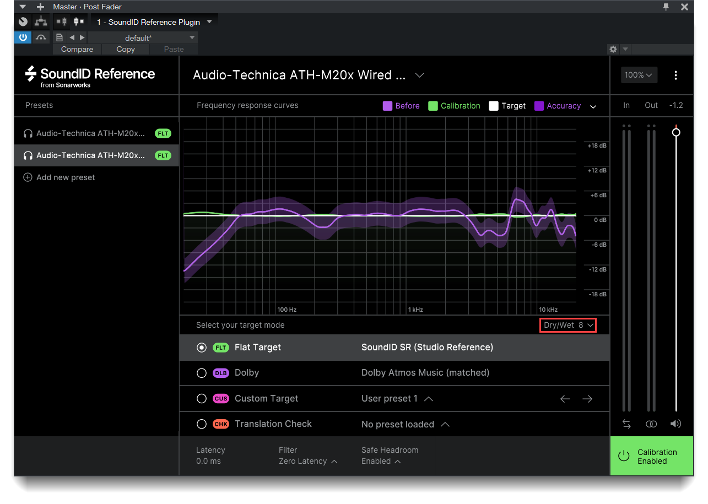Viewport: 708px width, 504px height.
Task: Open the 100% zoom dropdown
Action: (x=639, y=75)
